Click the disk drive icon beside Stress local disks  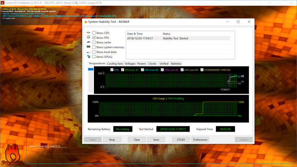88,52
